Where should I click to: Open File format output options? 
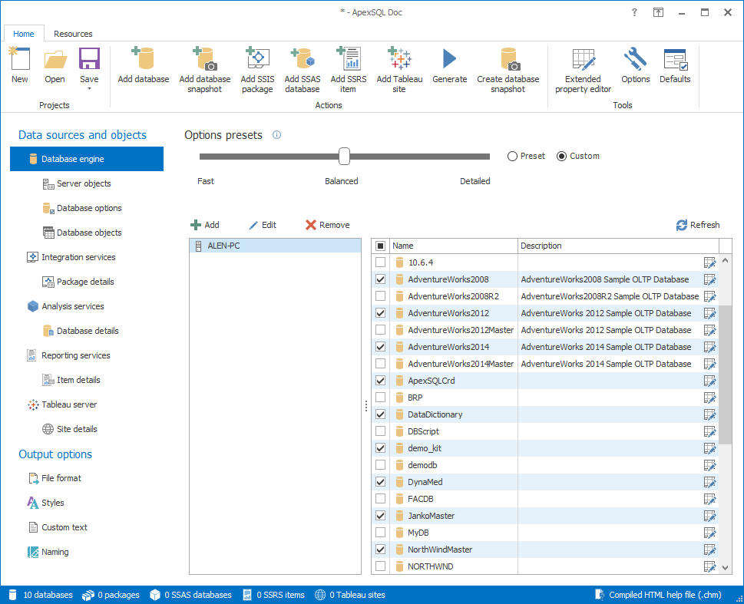pyautogui.click(x=55, y=478)
